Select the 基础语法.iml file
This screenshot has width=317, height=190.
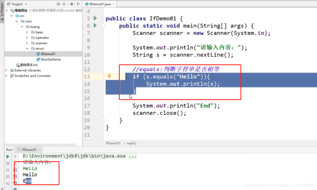[x=29, y=65]
